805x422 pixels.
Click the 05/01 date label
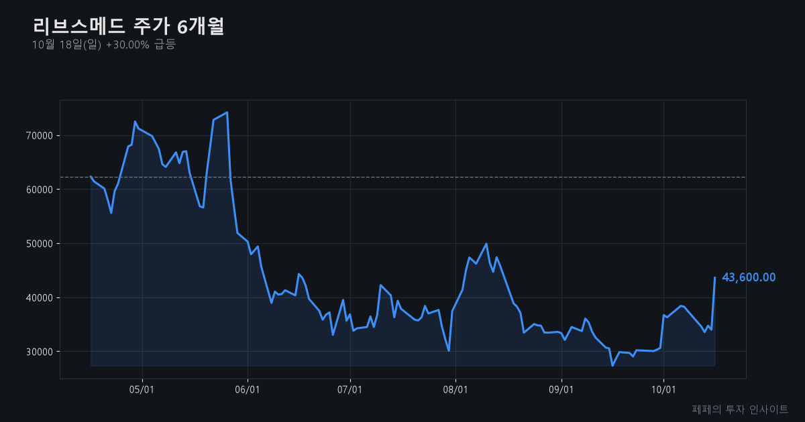(142, 389)
